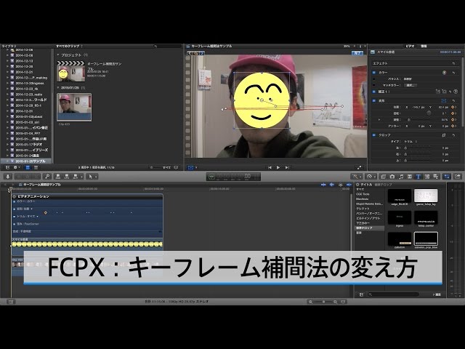Add a keyframe for the 位置 position row

(453, 107)
